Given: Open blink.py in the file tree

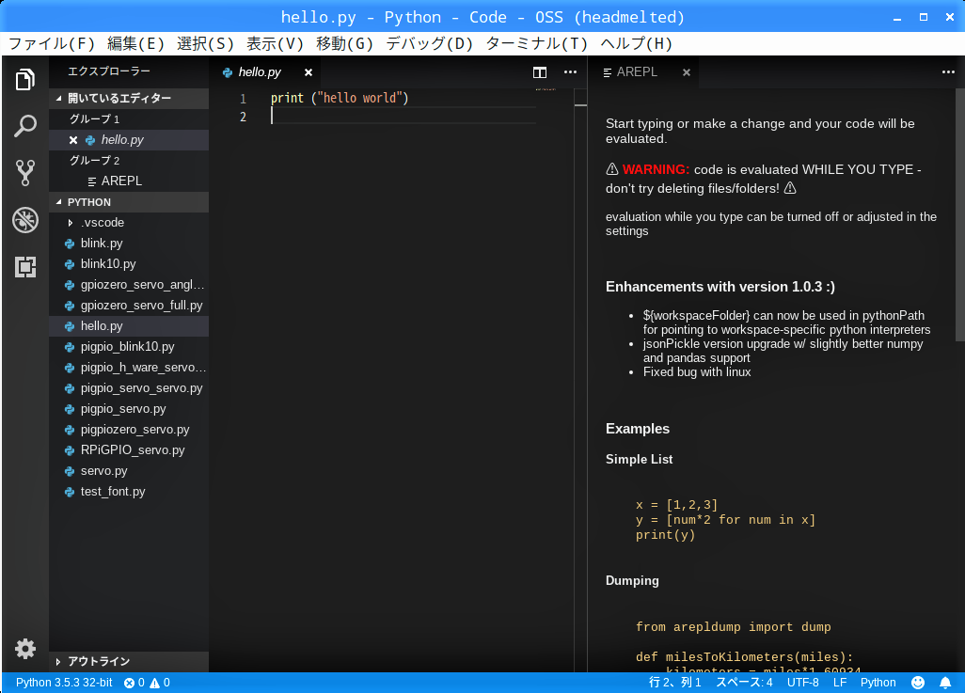Looking at the screenshot, I should (129, 244).
